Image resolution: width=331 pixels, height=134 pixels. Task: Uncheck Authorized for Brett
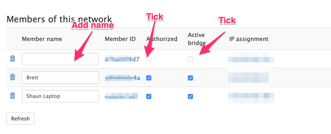coord(149,78)
